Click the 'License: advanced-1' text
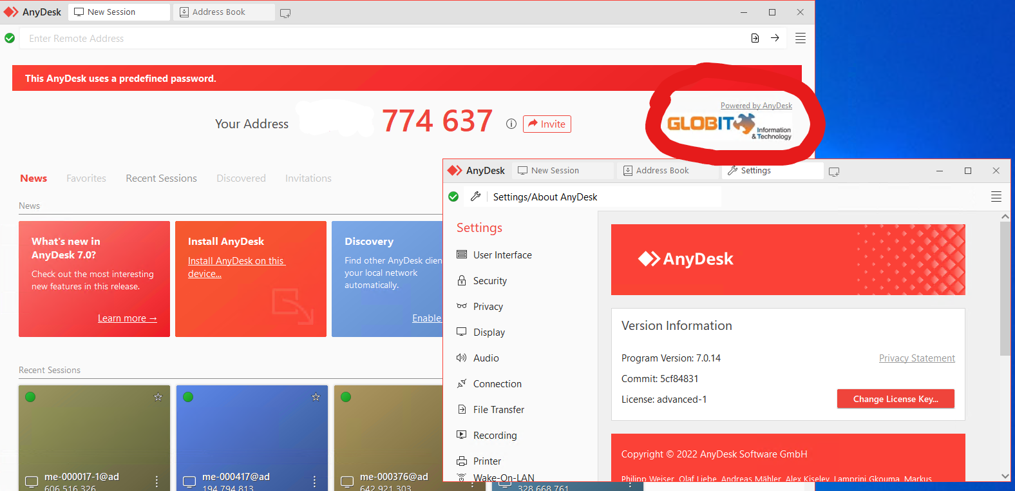The height and width of the screenshot is (491, 1015). 664,400
